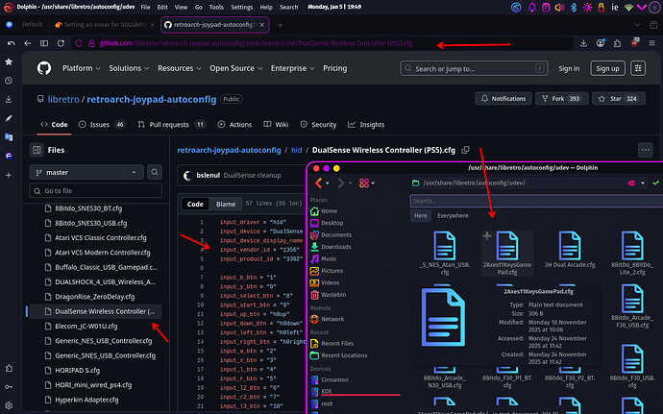Viewport: 663px width, 414px height.
Task: Click the Sign up button
Action: (x=606, y=69)
